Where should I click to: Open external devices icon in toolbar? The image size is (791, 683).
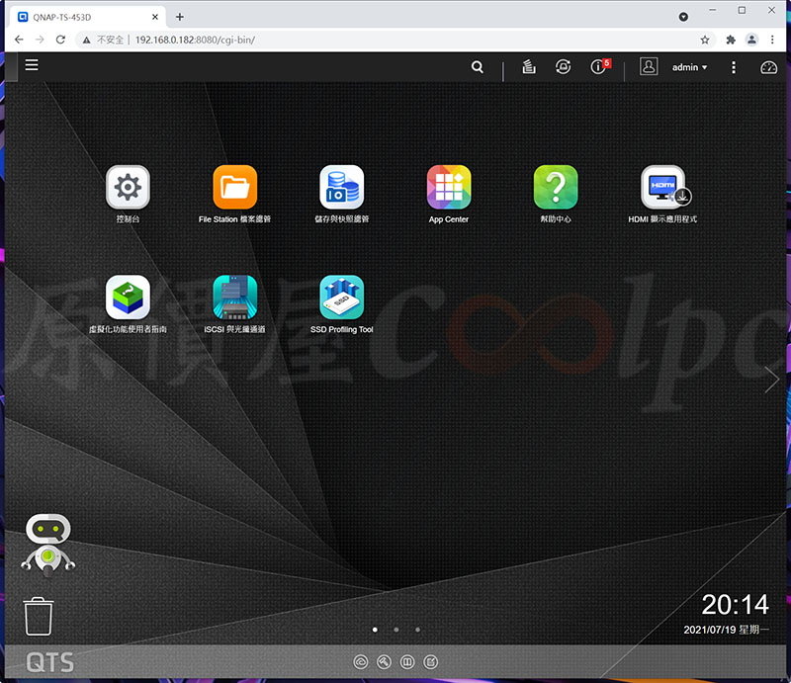(x=563, y=66)
